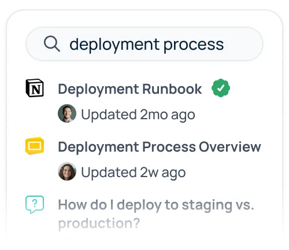289x250 pixels.
Task: Select the "Updated 2w ago" text
Action: tap(134, 172)
